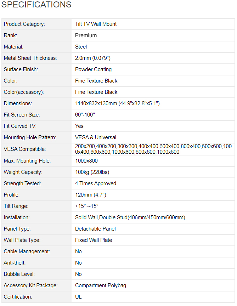Click the Tilt Range label
This screenshot has width=237, height=306.
pyautogui.click(x=16, y=206)
